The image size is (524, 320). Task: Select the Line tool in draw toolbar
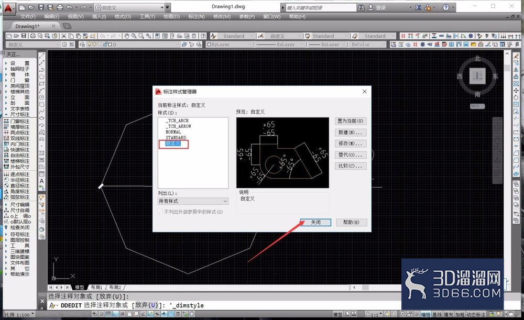coord(42,56)
